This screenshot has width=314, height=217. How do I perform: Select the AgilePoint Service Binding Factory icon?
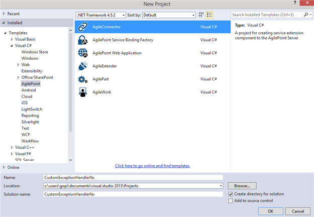(x=83, y=40)
